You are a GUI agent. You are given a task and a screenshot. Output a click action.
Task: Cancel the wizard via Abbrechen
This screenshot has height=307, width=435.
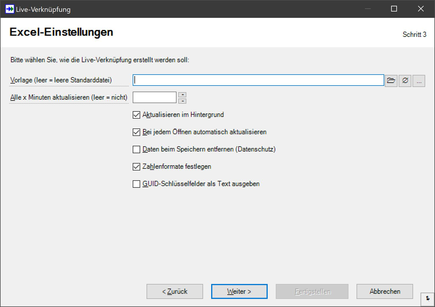pyautogui.click(x=385, y=291)
